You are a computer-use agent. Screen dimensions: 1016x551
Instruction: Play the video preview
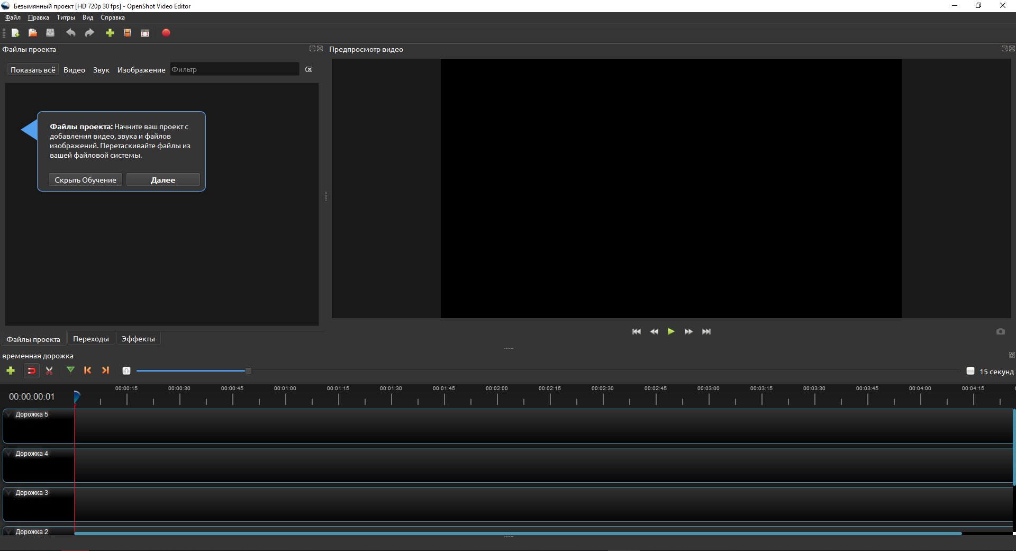click(x=671, y=332)
